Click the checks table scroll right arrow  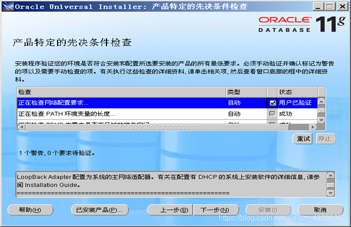(313, 127)
